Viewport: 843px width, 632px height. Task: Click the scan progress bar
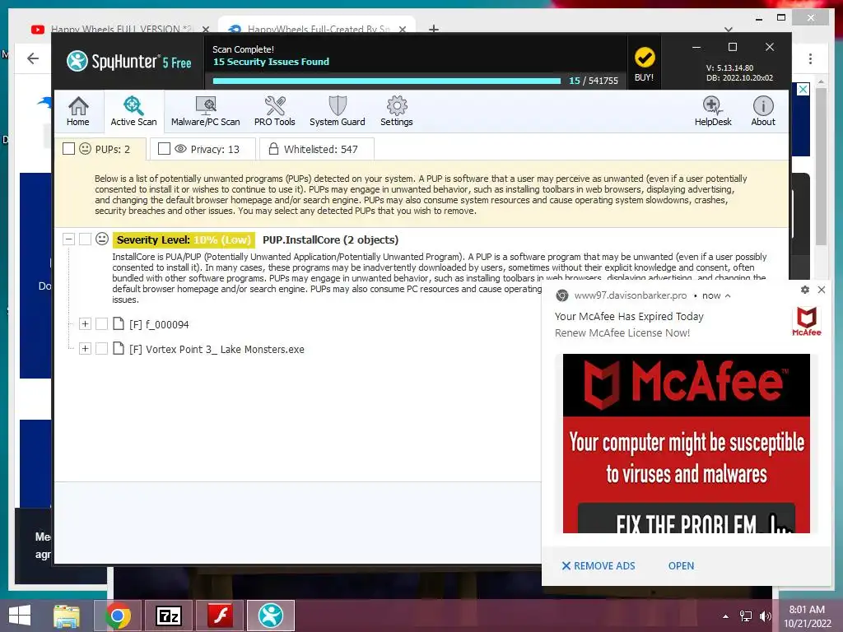387,81
